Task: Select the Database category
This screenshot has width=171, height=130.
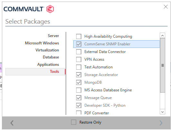Action: click(x=51, y=57)
